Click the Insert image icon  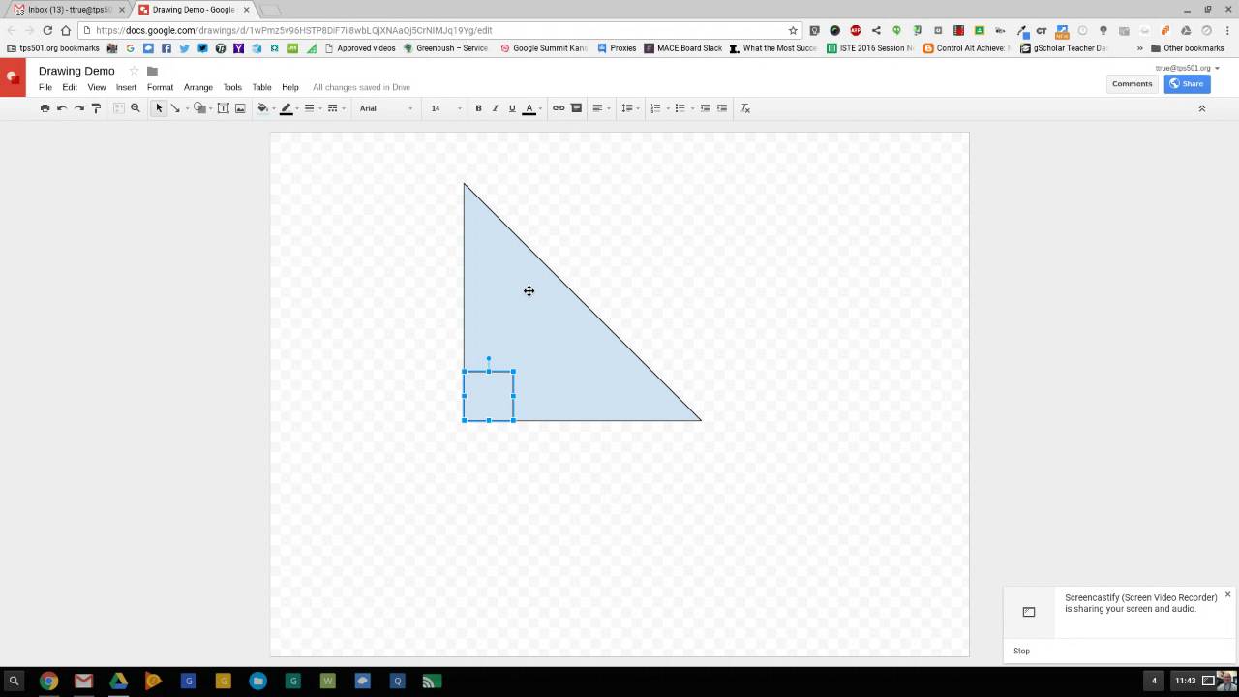click(x=240, y=108)
